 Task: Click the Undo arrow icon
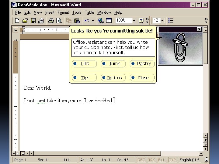click(87, 21)
